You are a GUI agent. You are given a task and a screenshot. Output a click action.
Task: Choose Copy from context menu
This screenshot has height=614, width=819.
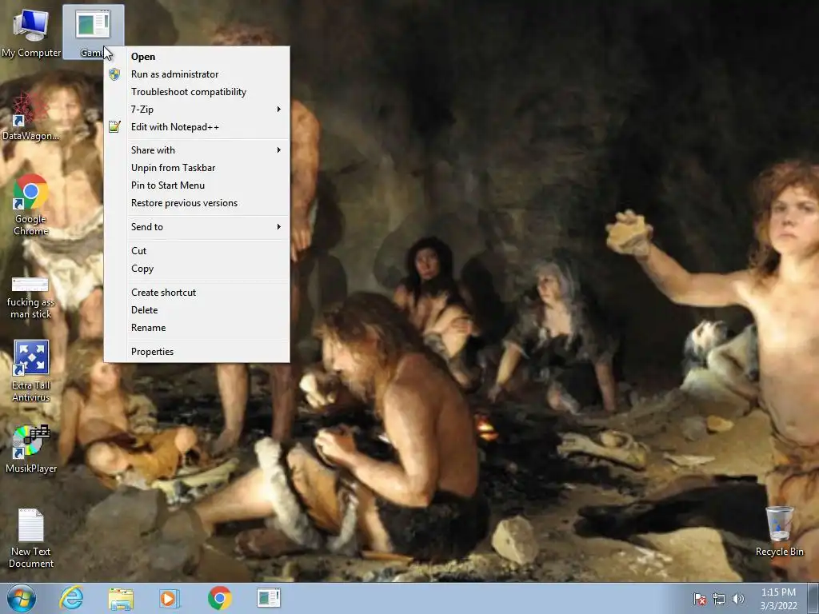(197, 269)
